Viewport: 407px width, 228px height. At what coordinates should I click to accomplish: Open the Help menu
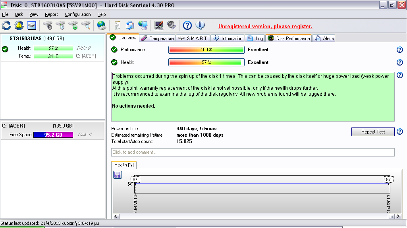pyautogui.click(x=102, y=14)
